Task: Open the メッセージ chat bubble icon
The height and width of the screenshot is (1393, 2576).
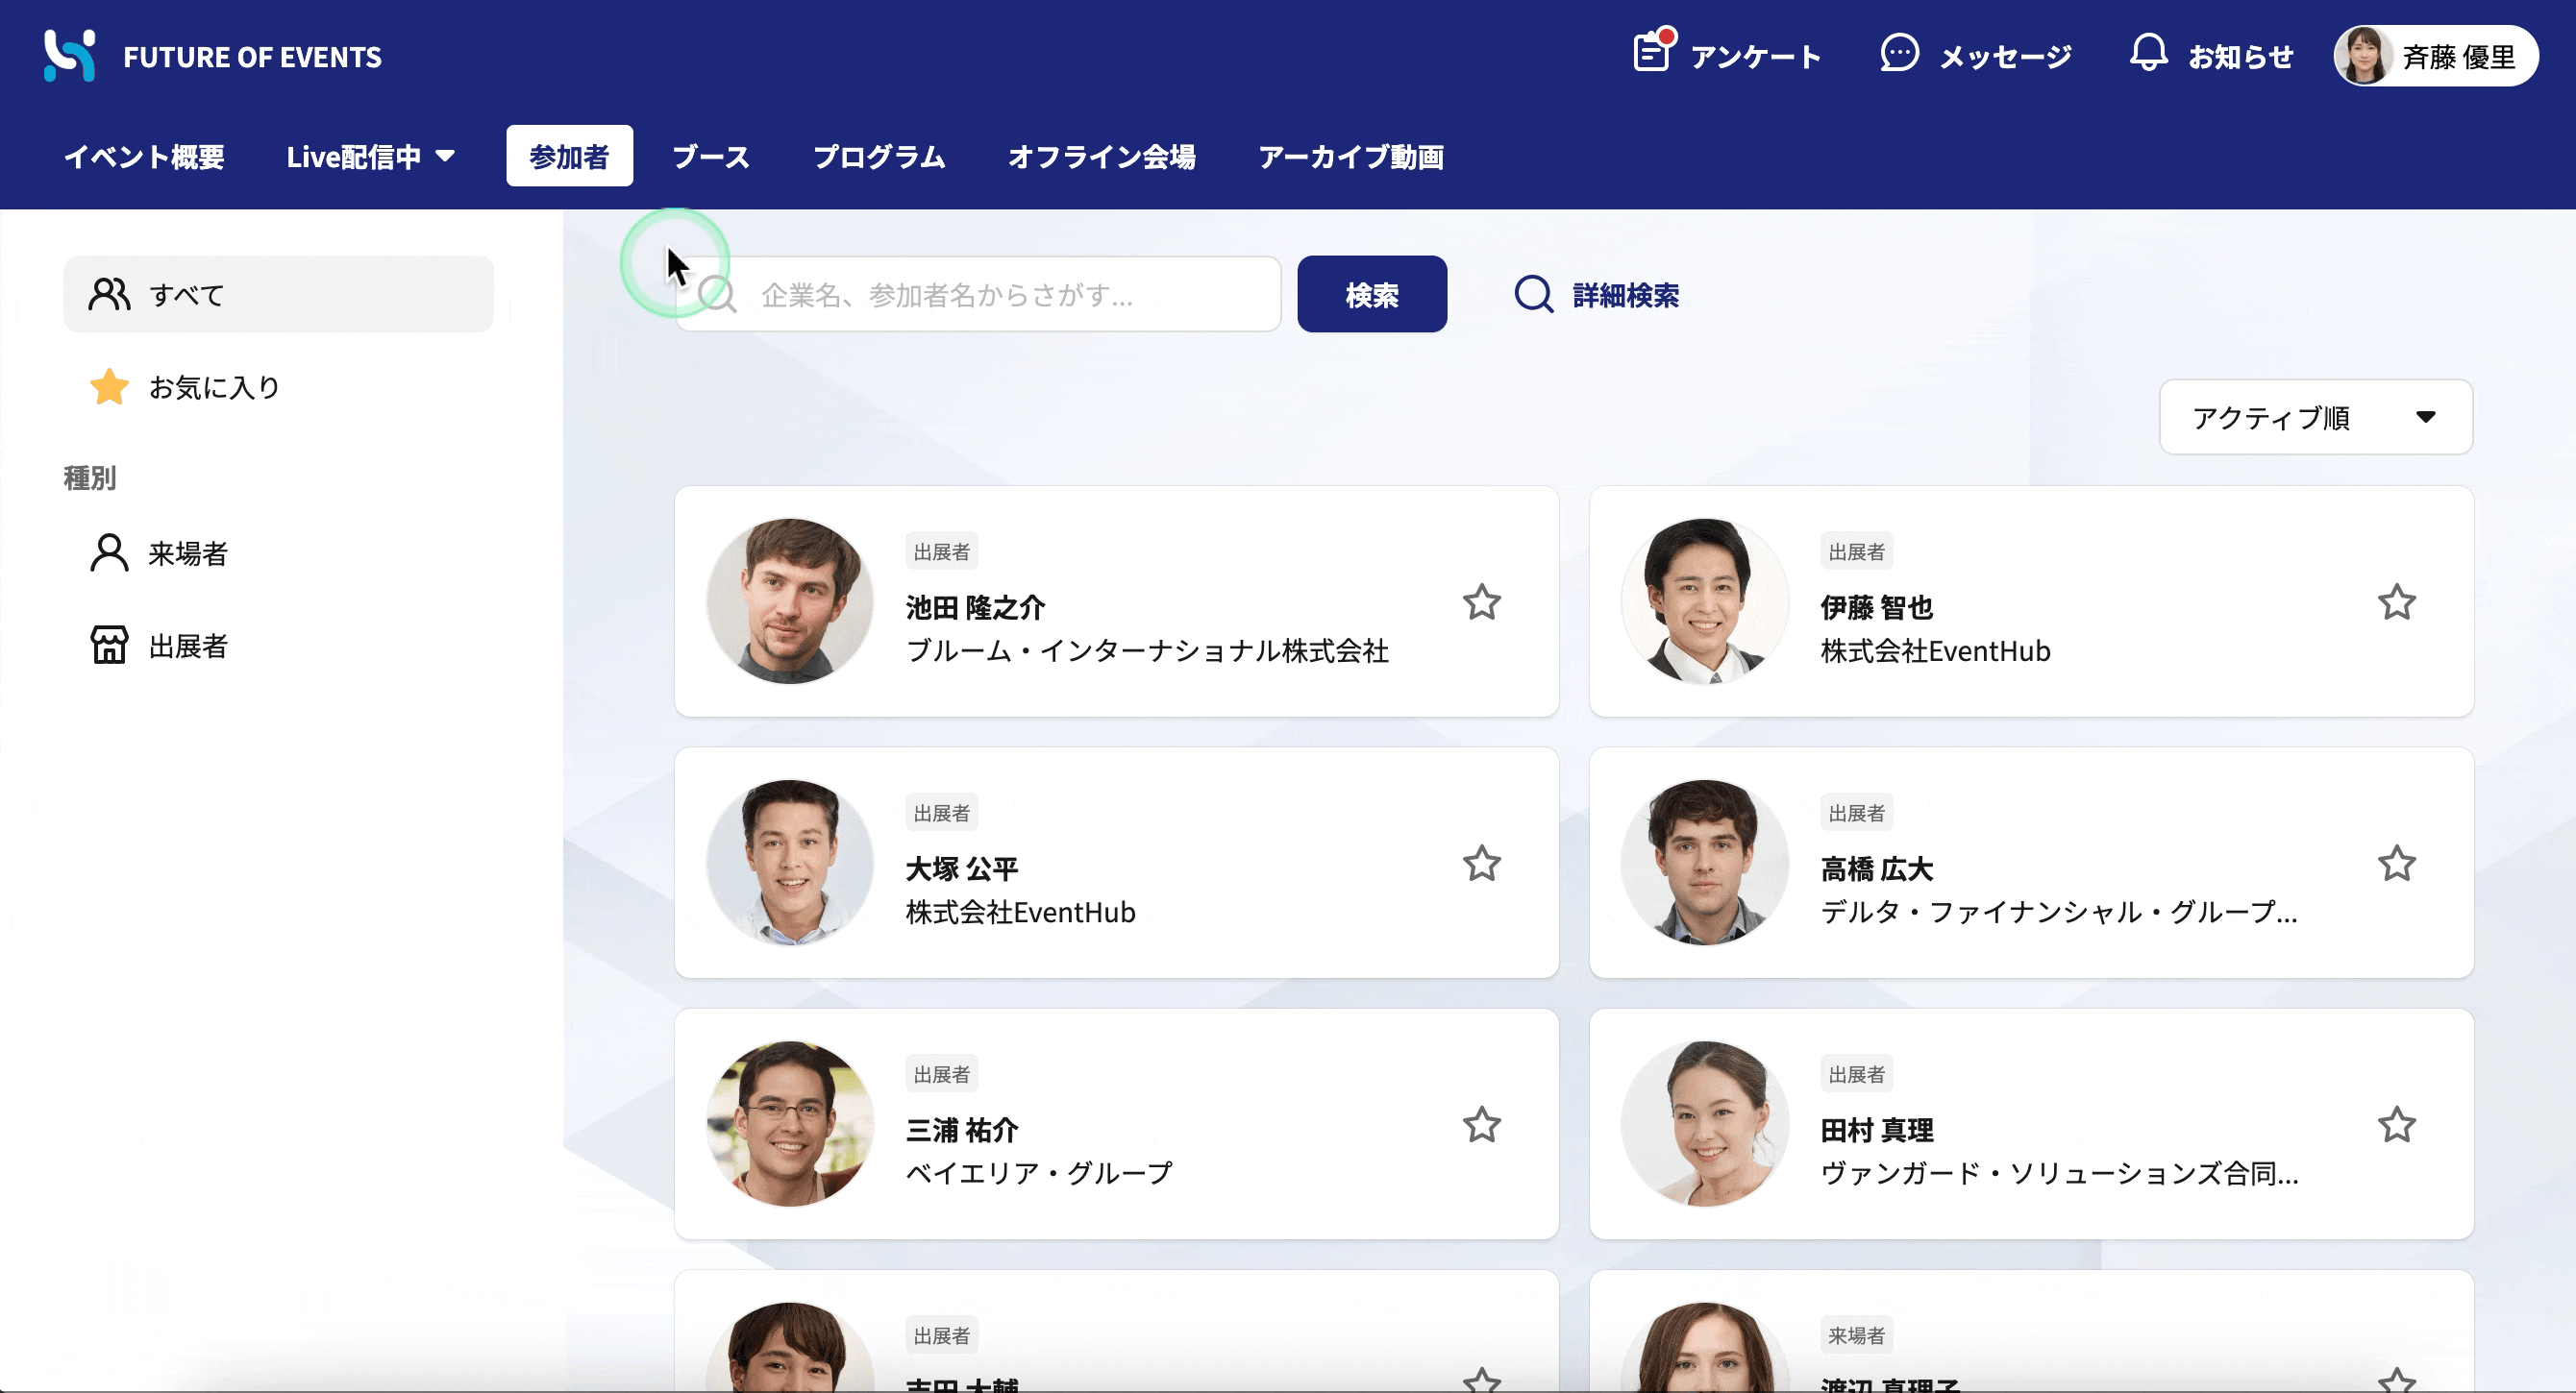Action: coord(1899,53)
